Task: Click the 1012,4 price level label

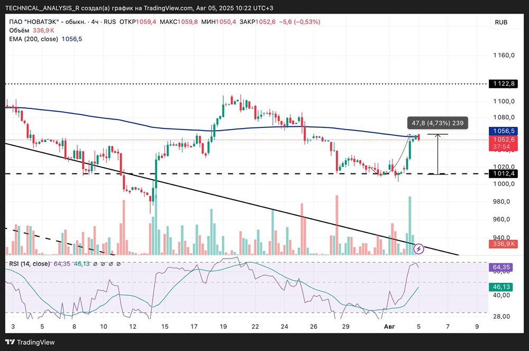Action: (504, 173)
